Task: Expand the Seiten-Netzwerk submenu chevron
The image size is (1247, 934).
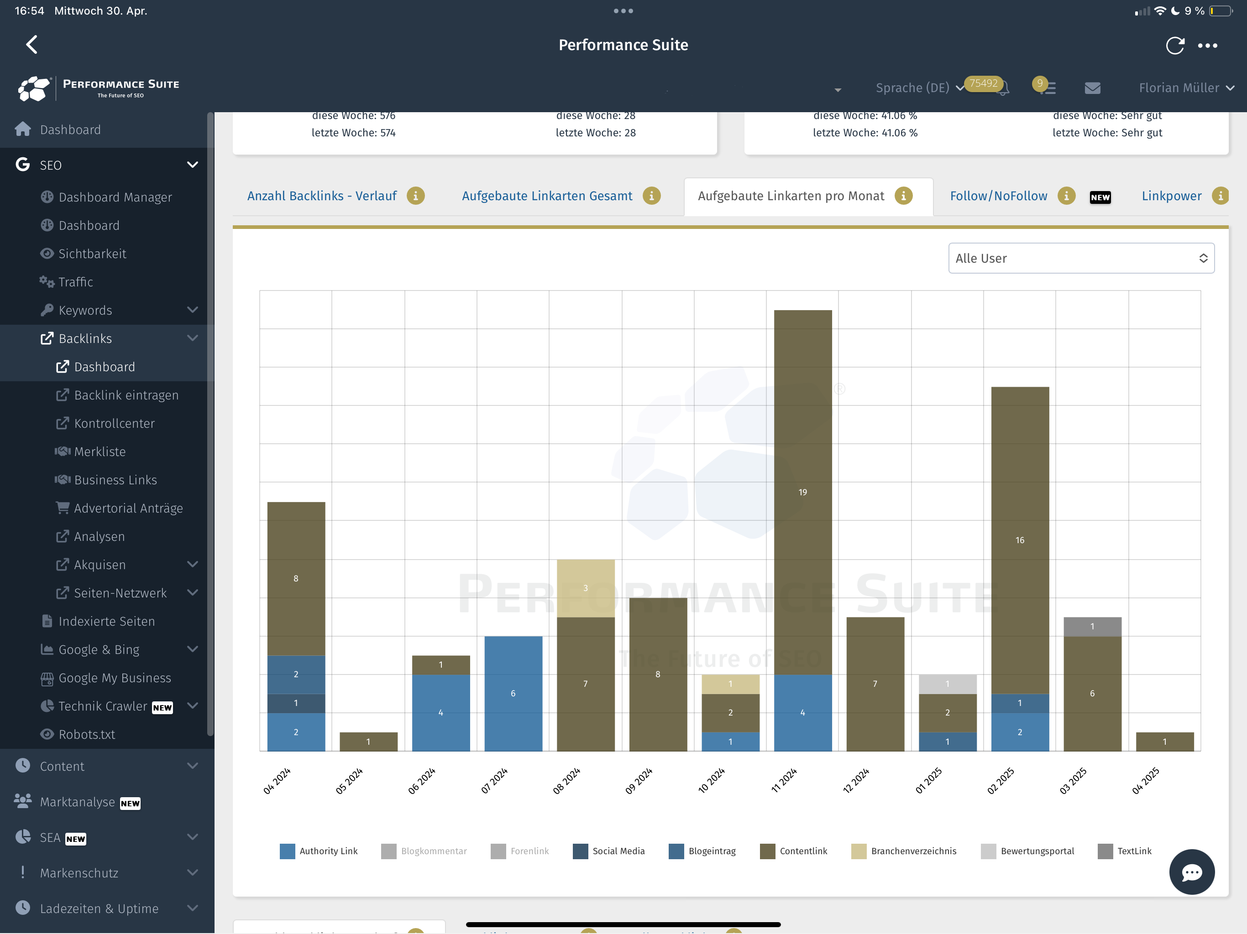Action: (x=192, y=592)
